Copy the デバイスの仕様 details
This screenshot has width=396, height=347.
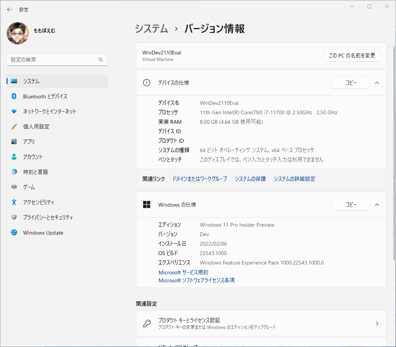tap(351, 83)
